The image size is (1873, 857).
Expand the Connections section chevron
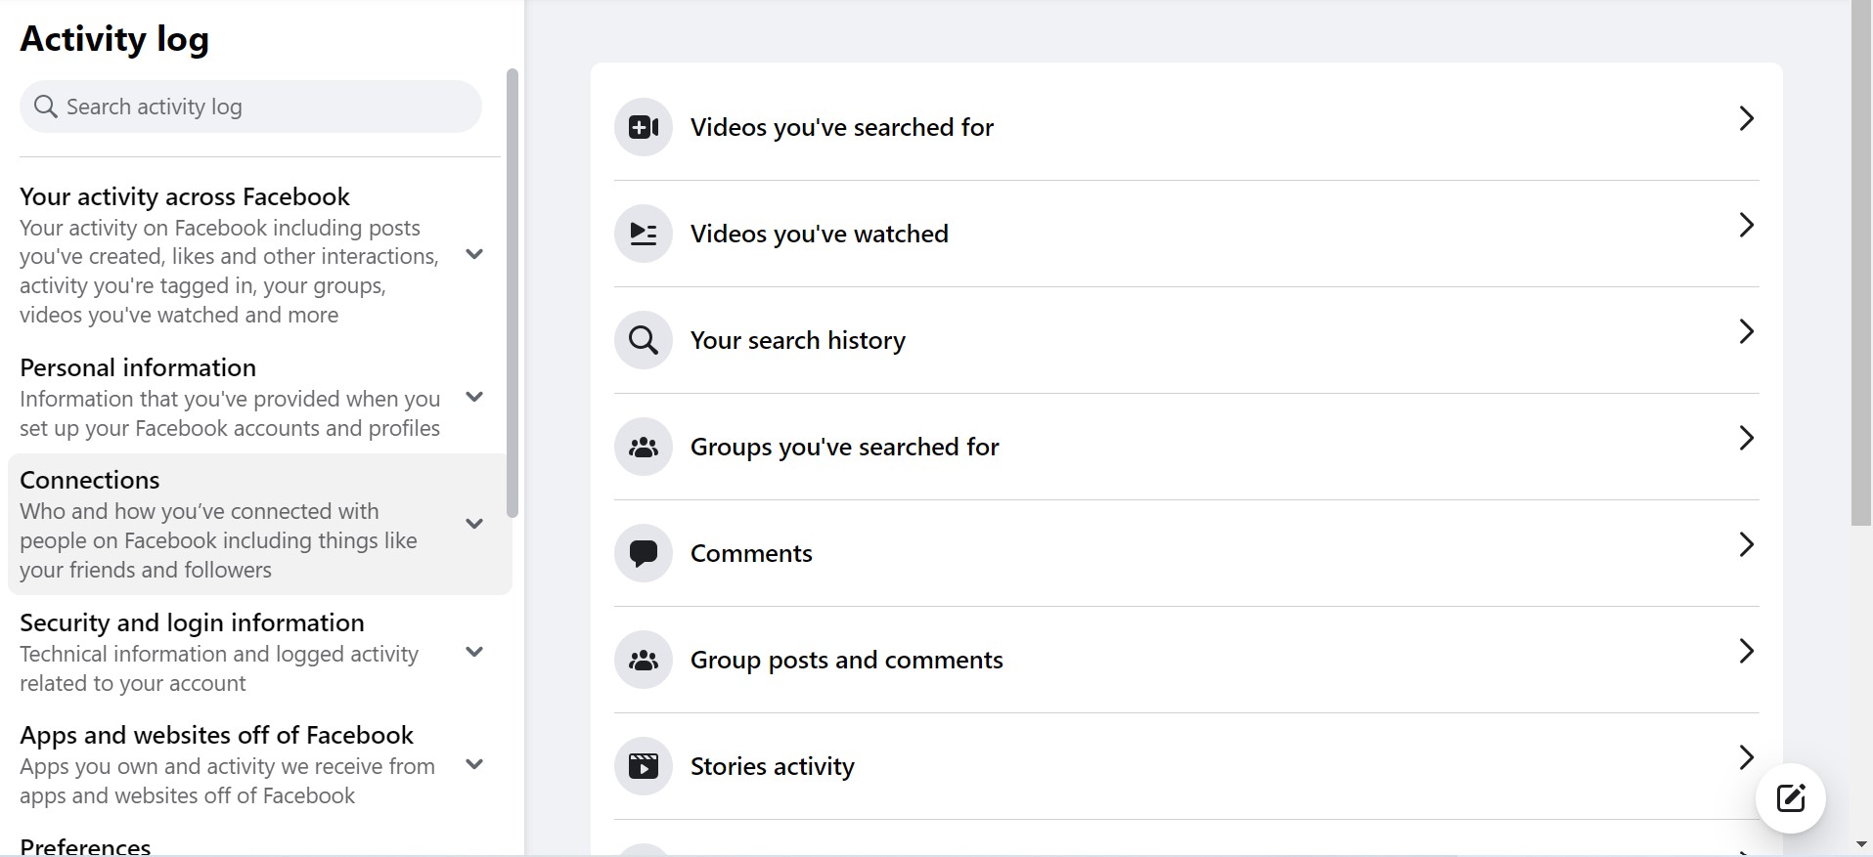[474, 524]
